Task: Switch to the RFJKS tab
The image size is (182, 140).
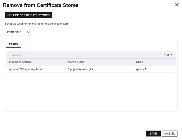Action: [13, 44]
